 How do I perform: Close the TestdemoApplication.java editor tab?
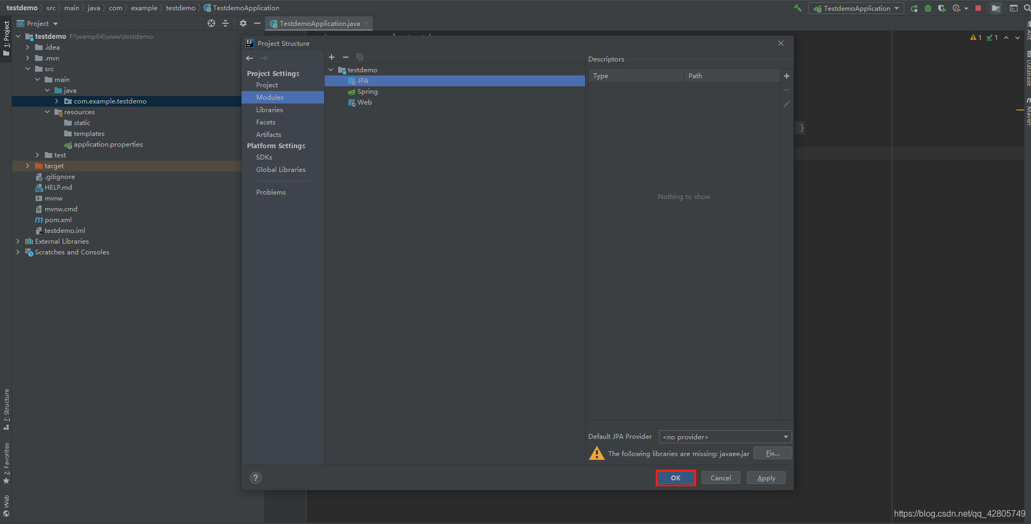point(366,23)
